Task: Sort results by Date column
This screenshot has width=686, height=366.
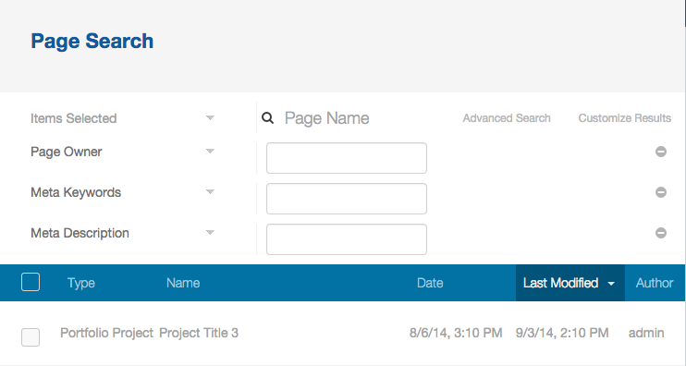Action: pyautogui.click(x=430, y=283)
